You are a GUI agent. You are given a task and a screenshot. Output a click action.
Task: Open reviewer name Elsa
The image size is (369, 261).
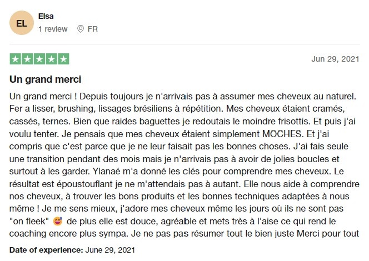tap(46, 16)
